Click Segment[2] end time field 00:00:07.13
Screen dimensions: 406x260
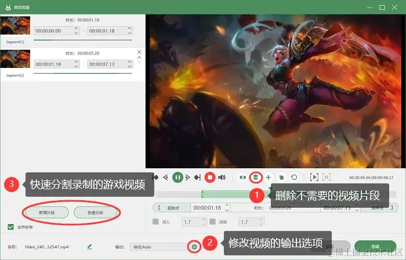(110, 64)
